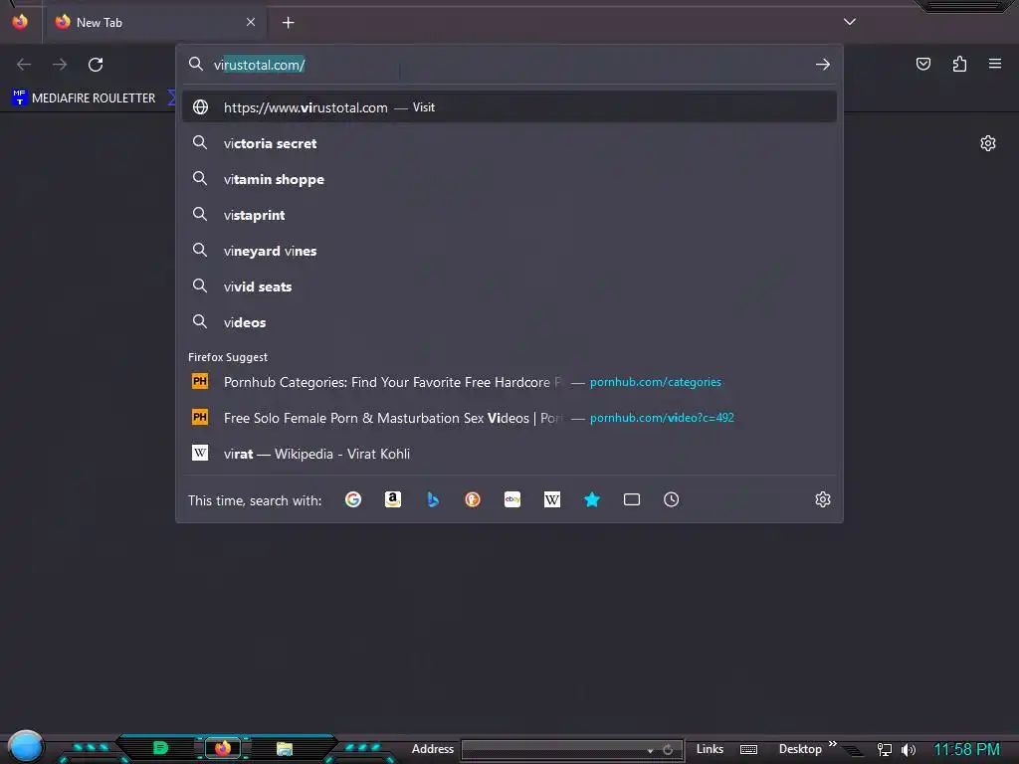Open the Extensions puzzle icon
Screen dimensions: 1019x764
click(x=959, y=64)
